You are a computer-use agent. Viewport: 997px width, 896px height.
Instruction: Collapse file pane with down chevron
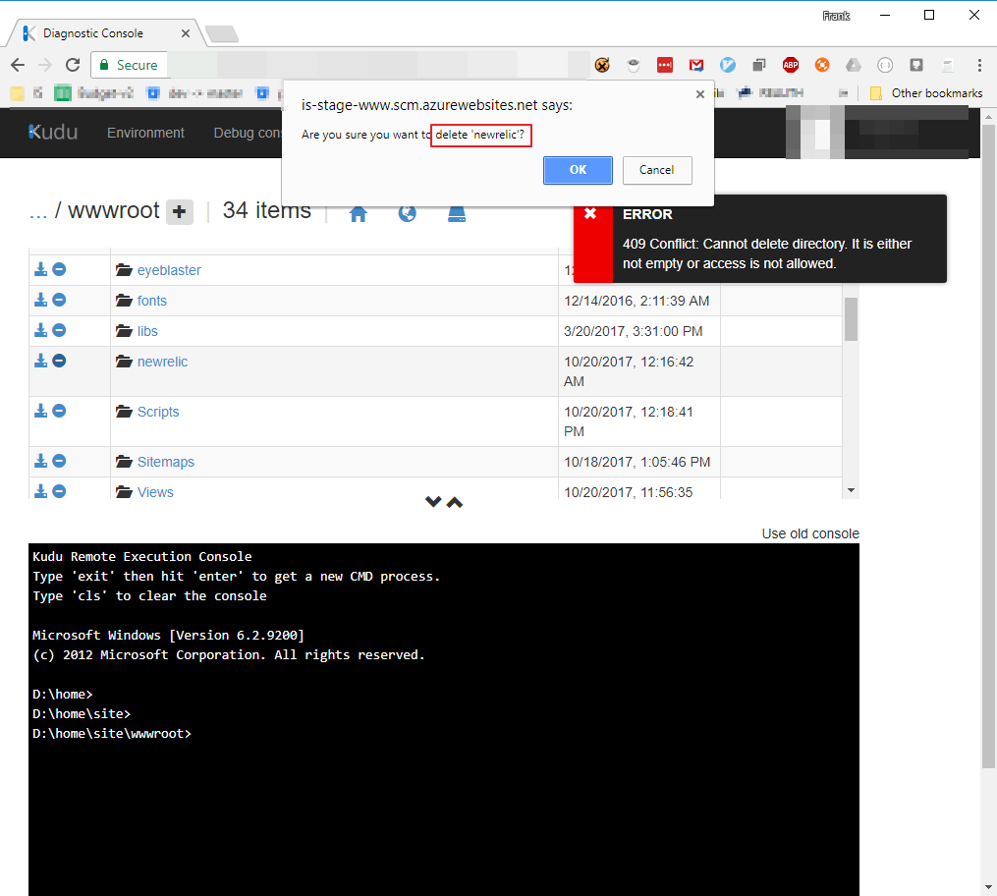[x=433, y=502]
